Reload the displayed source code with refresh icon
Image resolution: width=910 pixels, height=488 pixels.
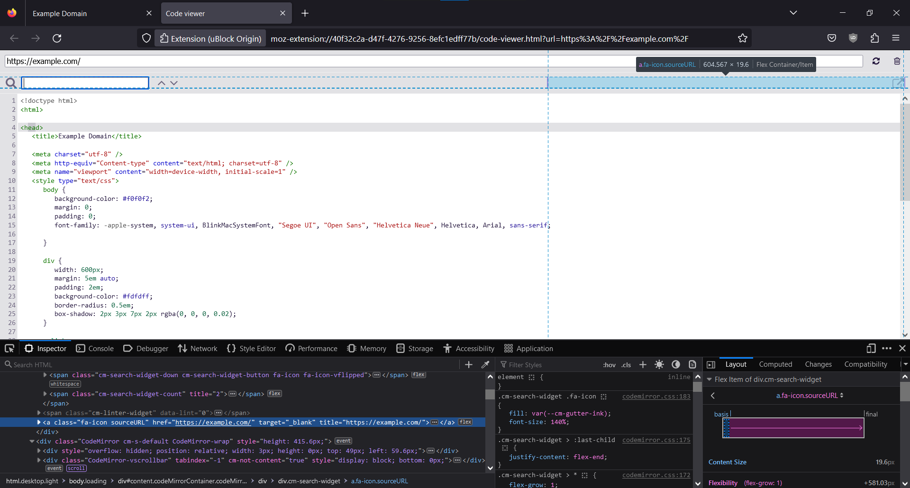tap(876, 61)
